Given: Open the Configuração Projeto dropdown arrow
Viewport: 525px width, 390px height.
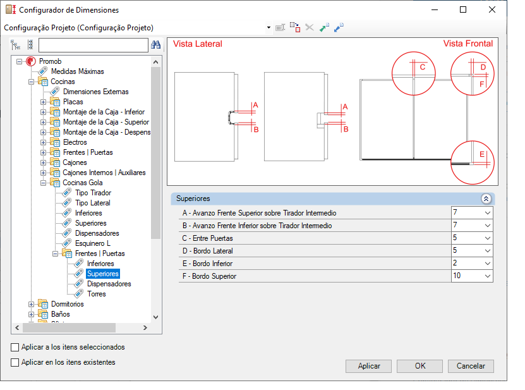Looking at the screenshot, I should pyautogui.click(x=269, y=28).
